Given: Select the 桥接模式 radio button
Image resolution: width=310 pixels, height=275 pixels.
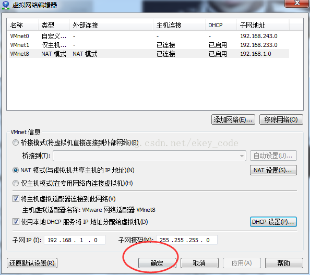Looking at the screenshot, I should [16, 142].
